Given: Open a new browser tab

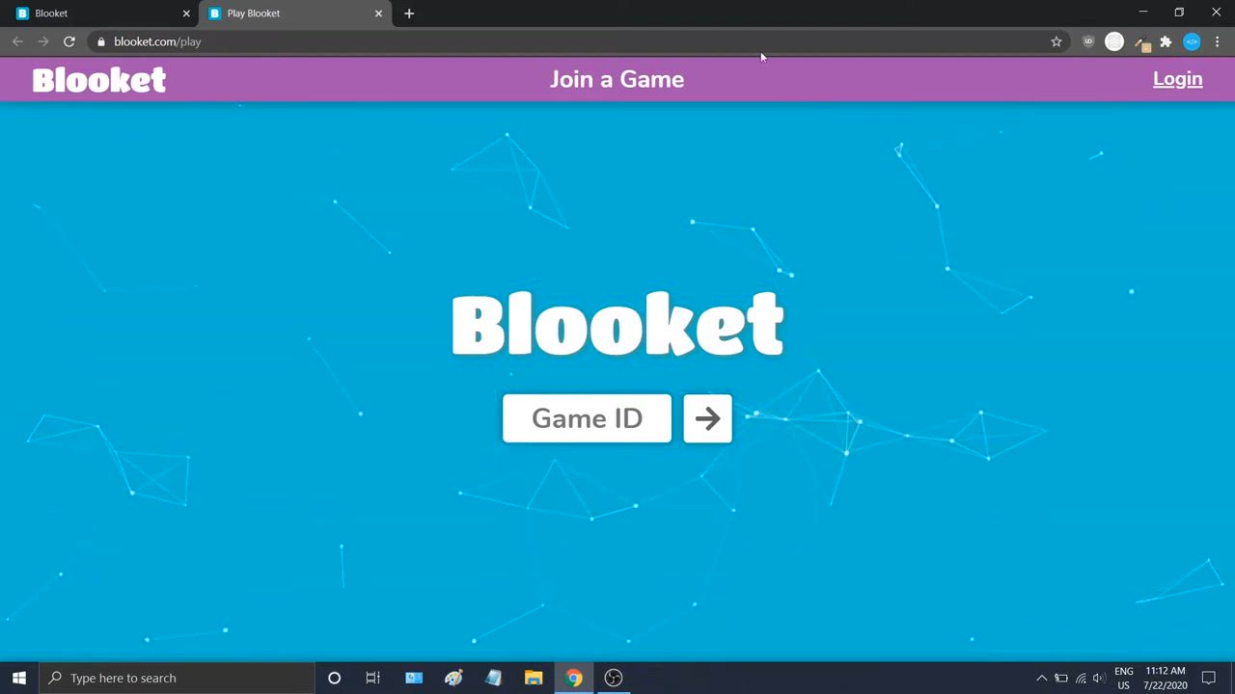Looking at the screenshot, I should point(409,13).
